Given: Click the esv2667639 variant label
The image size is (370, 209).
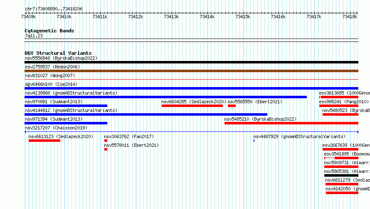Looking at the screenshot, I should point(346,145).
